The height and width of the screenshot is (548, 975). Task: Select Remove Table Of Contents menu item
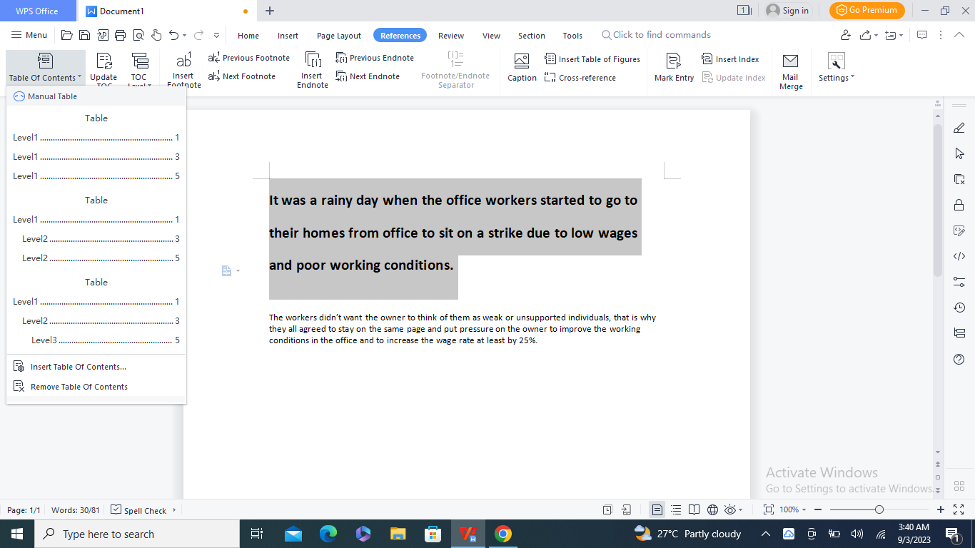tap(79, 387)
